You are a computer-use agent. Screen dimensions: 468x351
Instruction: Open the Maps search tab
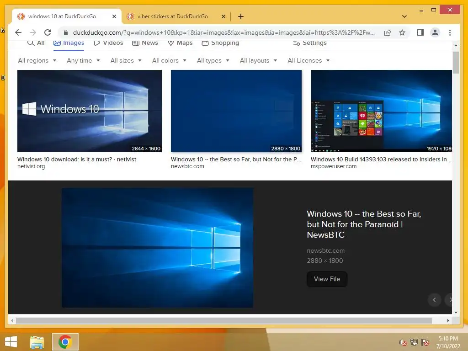[x=180, y=43]
